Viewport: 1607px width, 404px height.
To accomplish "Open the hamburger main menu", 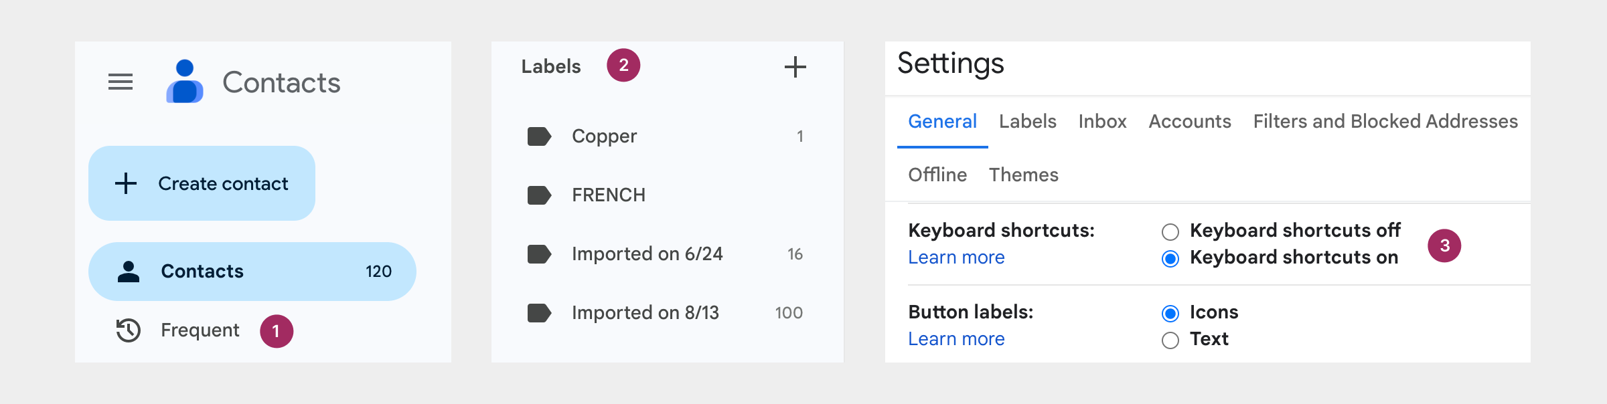I will 121,82.
